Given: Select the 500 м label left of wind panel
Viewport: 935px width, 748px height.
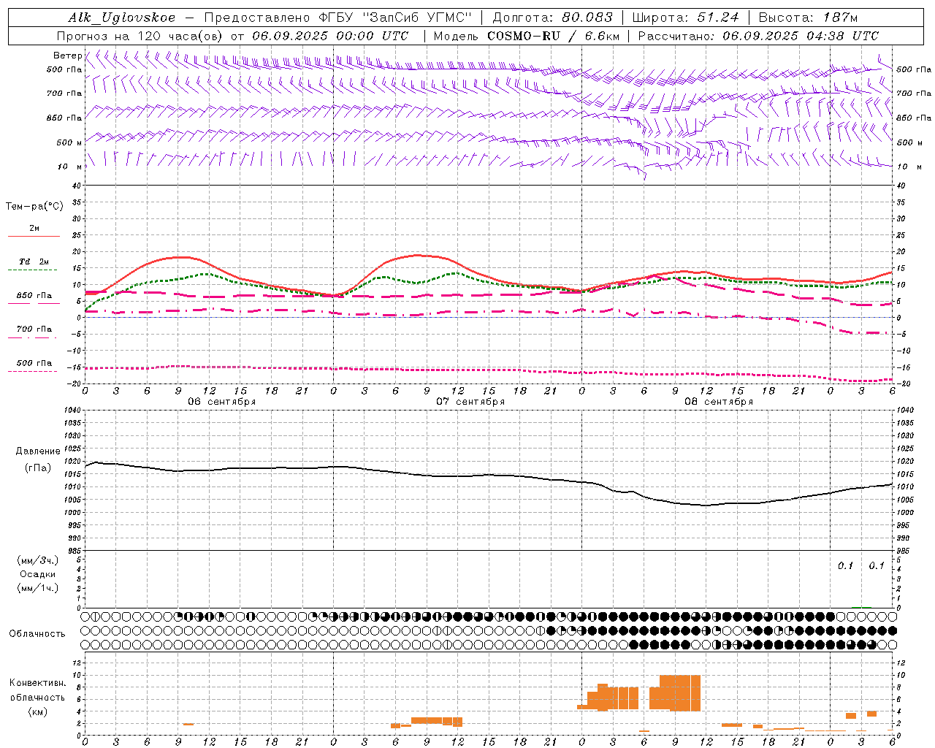Looking at the screenshot, I should [x=69, y=142].
